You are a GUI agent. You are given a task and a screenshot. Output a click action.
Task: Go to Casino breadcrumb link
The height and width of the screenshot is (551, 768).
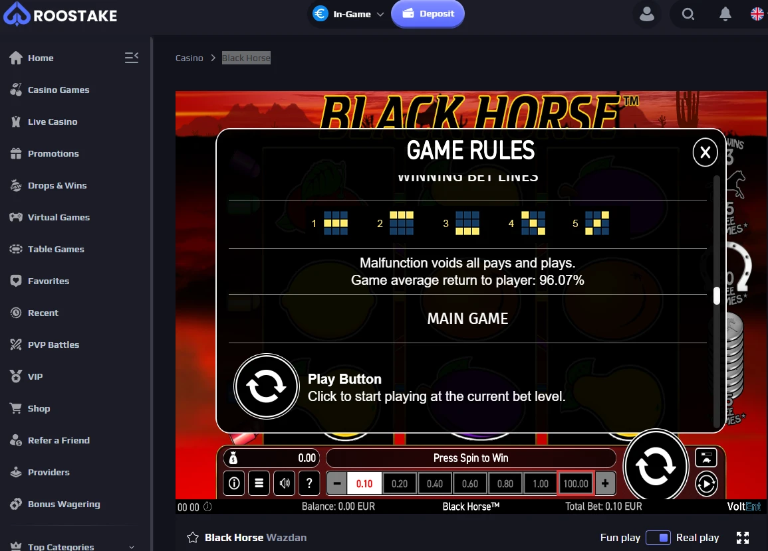(x=189, y=58)
